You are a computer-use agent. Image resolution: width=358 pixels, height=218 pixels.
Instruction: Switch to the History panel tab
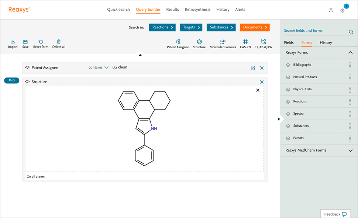pyautogui.click(x=326, y=42)
